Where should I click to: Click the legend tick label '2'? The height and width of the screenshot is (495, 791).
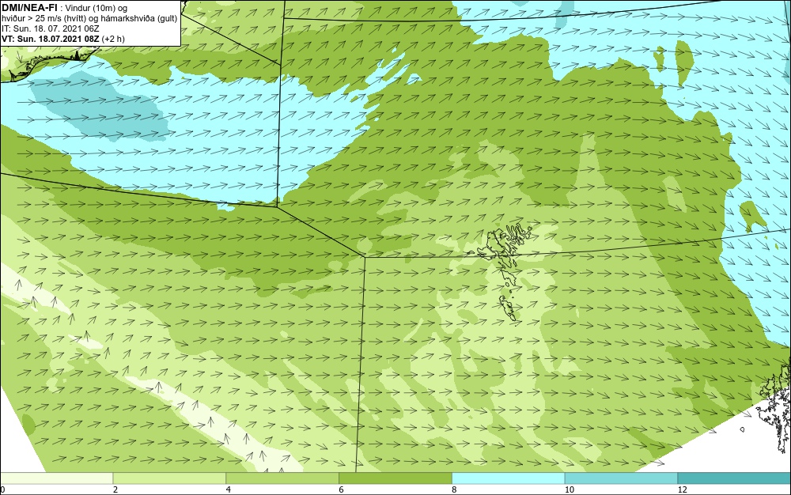pos(115,489)
